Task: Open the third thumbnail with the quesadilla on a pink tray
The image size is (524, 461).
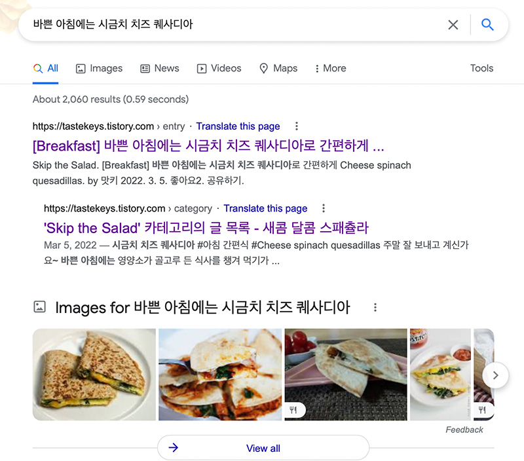Action: 346,375
